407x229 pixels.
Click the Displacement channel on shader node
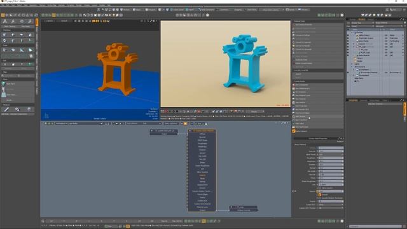pyautogui.click(x=202, y=185)
